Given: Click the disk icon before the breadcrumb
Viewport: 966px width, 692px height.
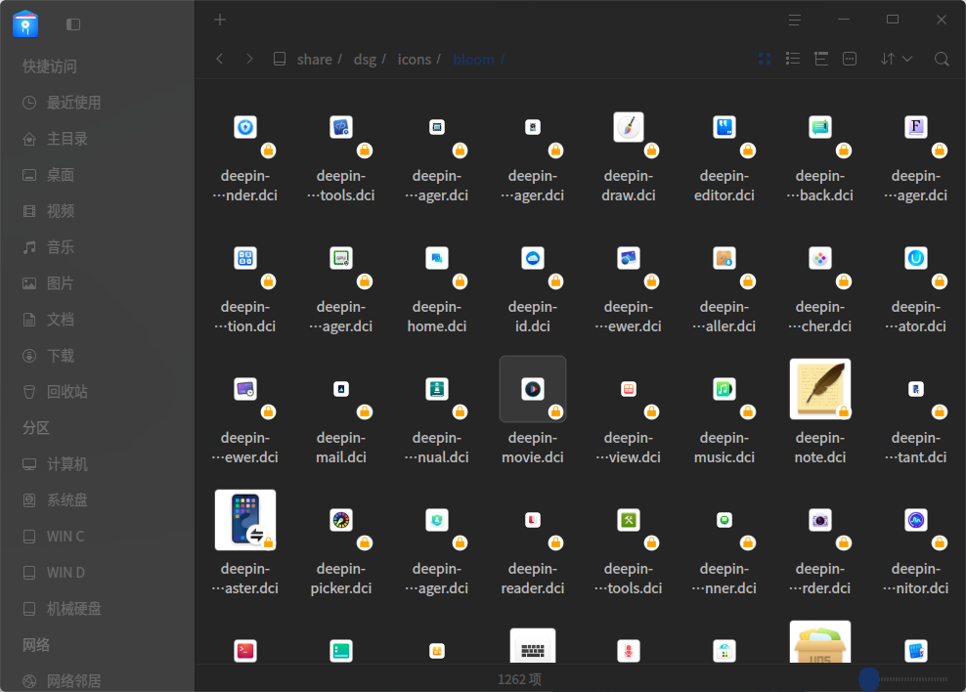Looking at the screenshot, I should pos(279,59).
